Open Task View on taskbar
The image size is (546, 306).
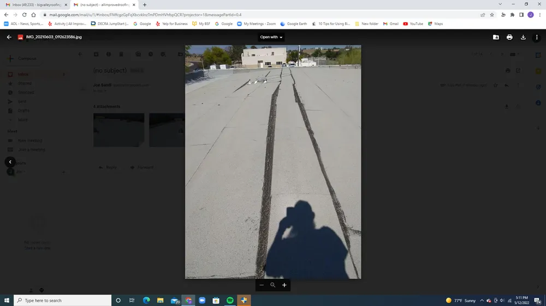coord(132,301)
